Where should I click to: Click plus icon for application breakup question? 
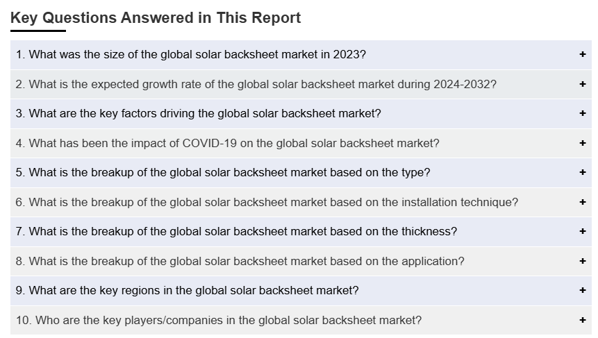[x=582, y=262]
